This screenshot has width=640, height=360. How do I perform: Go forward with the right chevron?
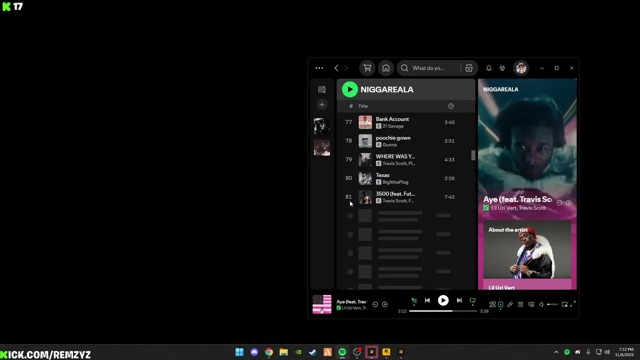(x=346, y=68)
